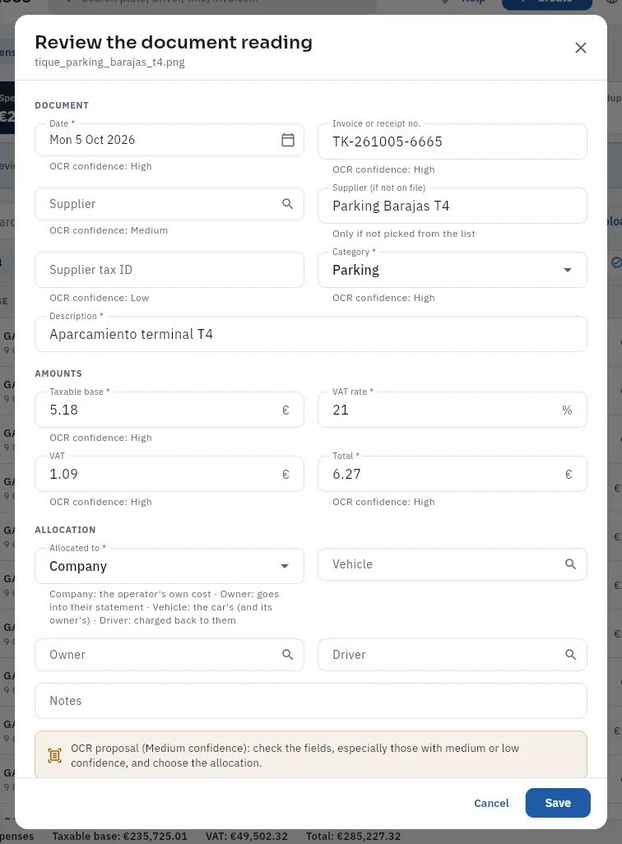Image resolution: width=622 pixels, height=844 pixels.
Task: Click the search icon in Driver field
Action: [x=570, y=655]
